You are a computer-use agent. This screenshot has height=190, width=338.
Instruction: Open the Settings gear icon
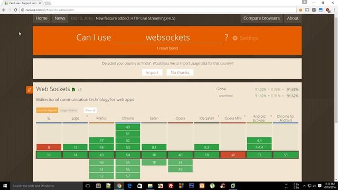coord(235,38)
